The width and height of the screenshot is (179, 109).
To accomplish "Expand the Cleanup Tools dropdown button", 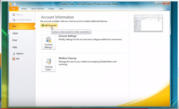I will [x=49, y=65].
